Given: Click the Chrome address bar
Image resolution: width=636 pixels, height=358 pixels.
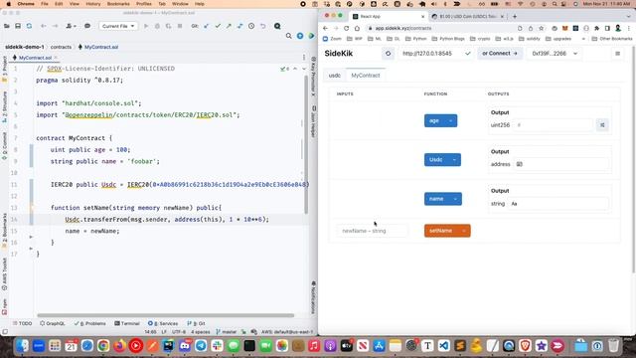Looking at the screenshot, I should coord(440,29).
